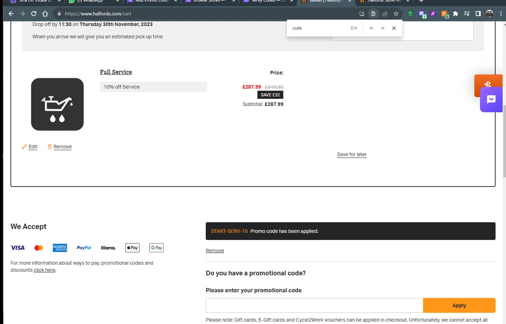506x324 pixels.
Task: Open the orange floating widget
Action: coord(488,81)
